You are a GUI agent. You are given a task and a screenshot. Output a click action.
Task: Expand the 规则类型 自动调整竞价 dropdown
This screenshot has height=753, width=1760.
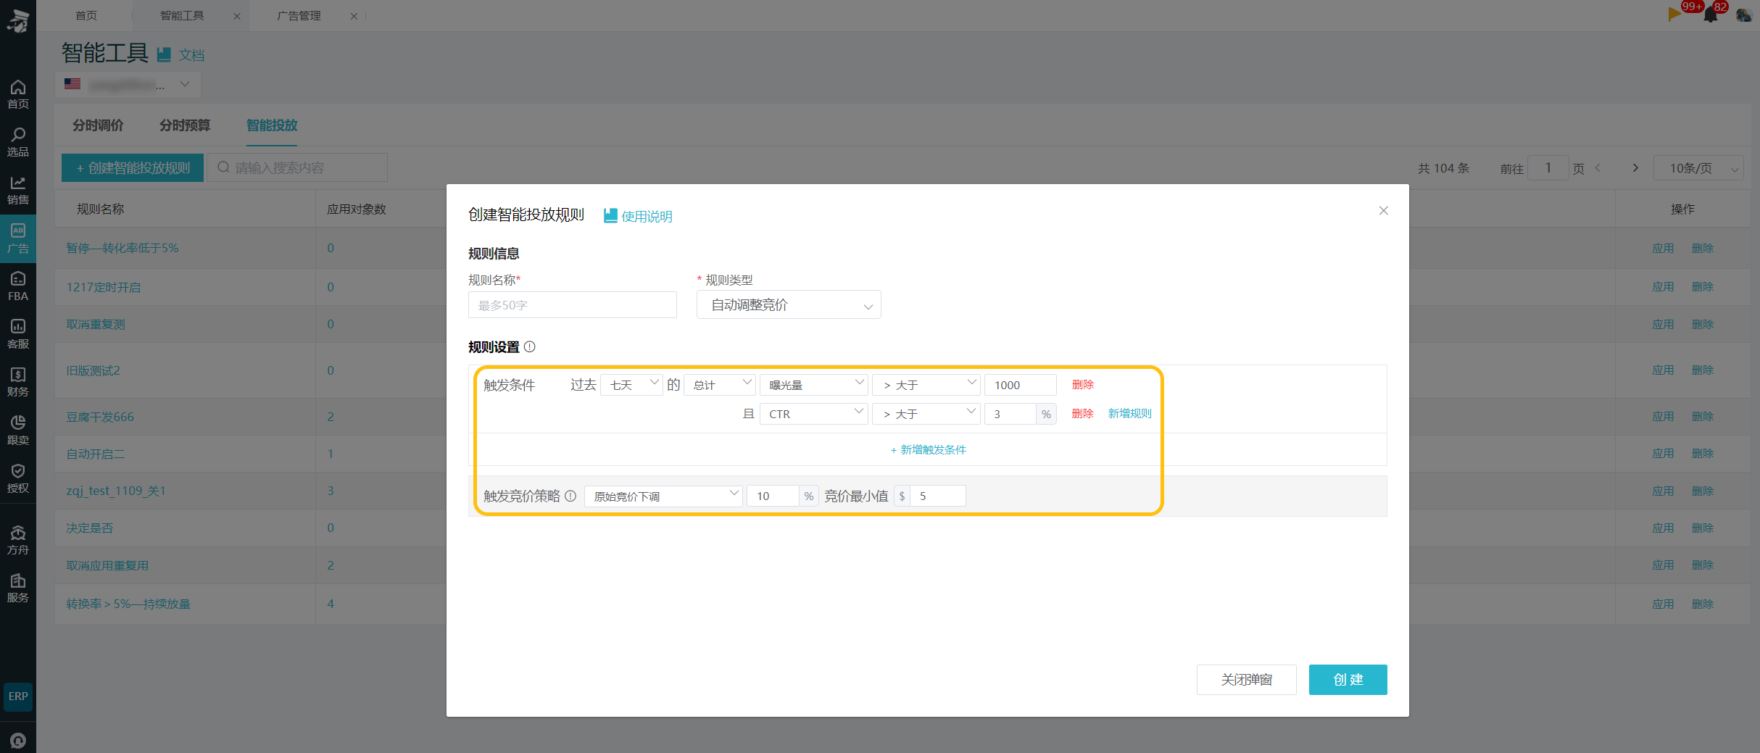789,305
